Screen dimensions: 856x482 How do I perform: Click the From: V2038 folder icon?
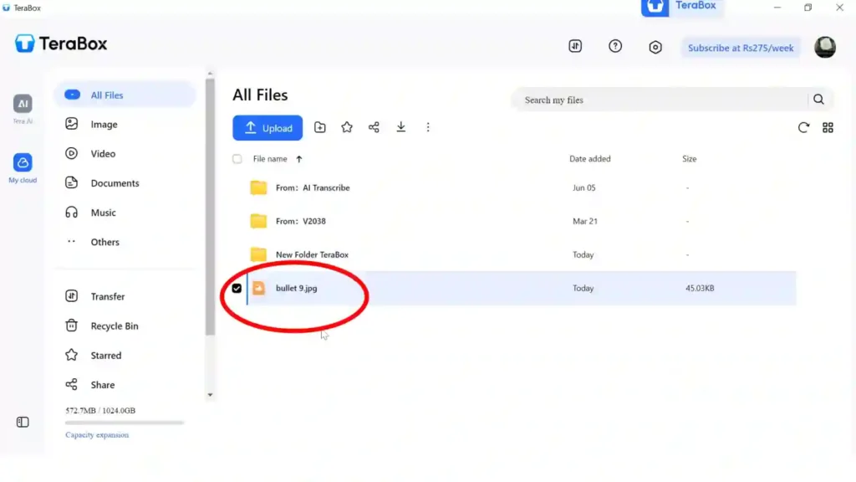click(258, 221)
